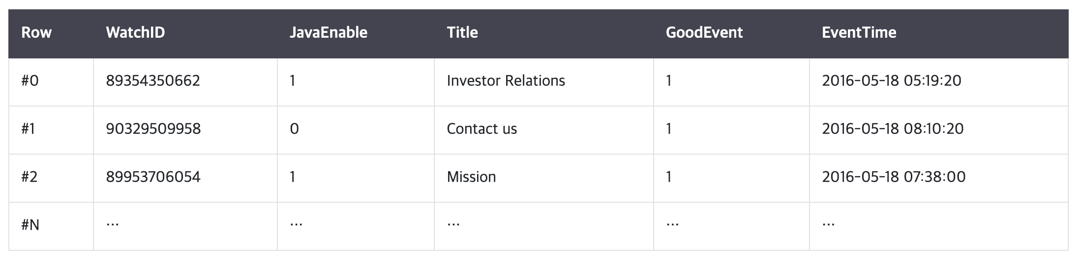Click EventTime 2016-05-18 08:10:20
Screen dimensions: 1081x266
pos(892,129)
